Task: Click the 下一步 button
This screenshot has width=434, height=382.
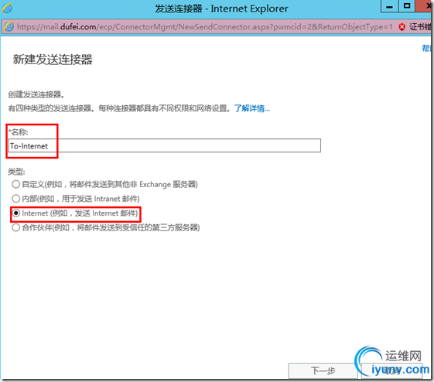Action: coord(323,370)
